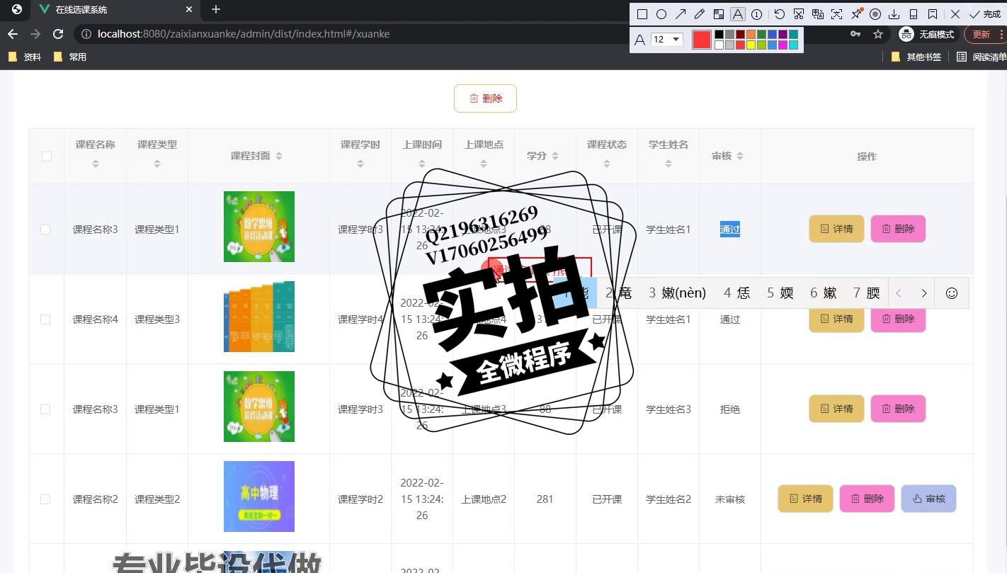Viewport: 1007px width, 573px height.
Task: Open the 阅读清单 reading list
Action: 982,57
